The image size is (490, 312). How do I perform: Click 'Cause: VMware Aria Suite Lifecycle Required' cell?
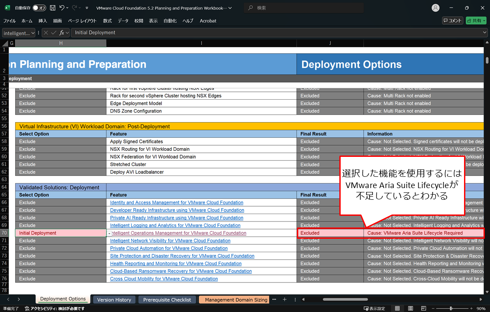tap(423, 233)
